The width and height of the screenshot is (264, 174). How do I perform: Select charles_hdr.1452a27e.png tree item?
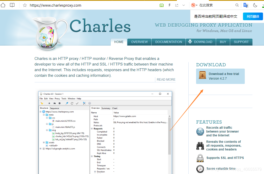72,136
